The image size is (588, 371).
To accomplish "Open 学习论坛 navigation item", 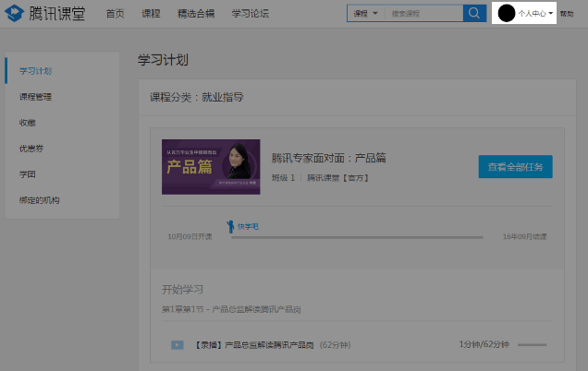I will (x=250, y=14).
